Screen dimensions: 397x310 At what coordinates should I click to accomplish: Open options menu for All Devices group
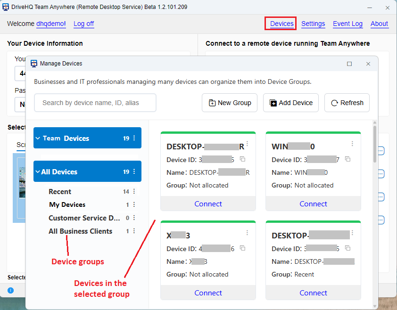(134, 171)
